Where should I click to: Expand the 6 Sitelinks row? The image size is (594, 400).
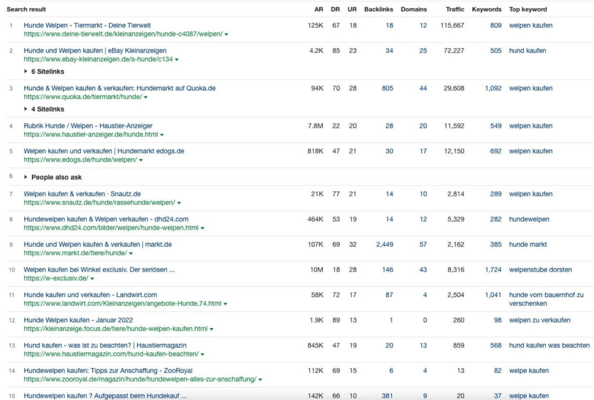coord(44,71)
